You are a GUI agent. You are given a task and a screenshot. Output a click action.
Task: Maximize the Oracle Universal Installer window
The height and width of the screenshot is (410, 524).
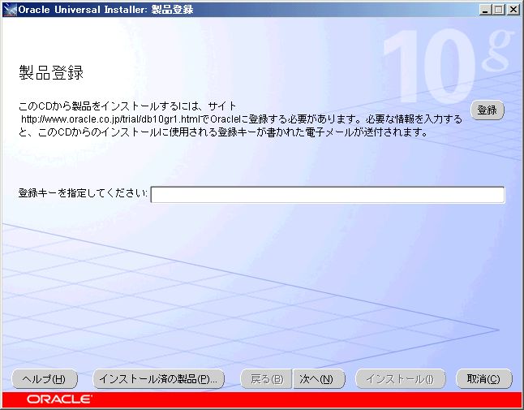pos(498,10)
